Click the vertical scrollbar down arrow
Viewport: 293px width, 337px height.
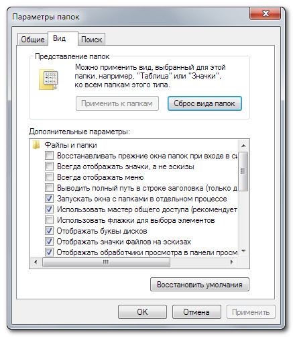click(x=243, y=251)
